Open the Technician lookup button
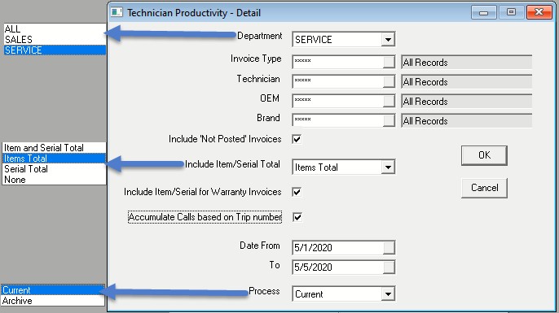Viewport: 559px width, 313px height. click(389, 81)
